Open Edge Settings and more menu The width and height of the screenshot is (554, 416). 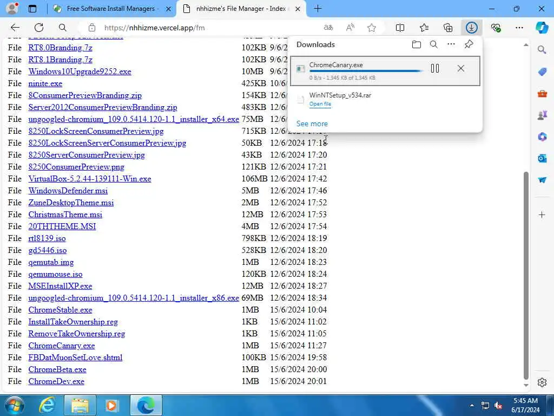(519, 28)
